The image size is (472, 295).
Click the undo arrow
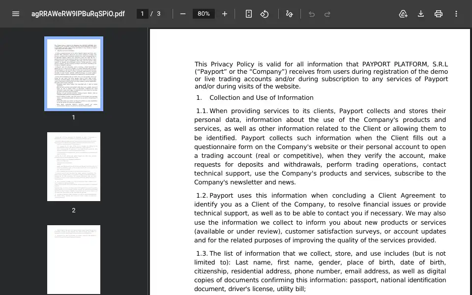[x=312, y=14]
